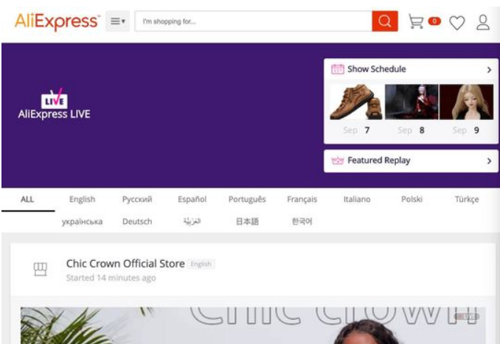Click the cart item count badge
500x344 pixels.
point(434,21)
